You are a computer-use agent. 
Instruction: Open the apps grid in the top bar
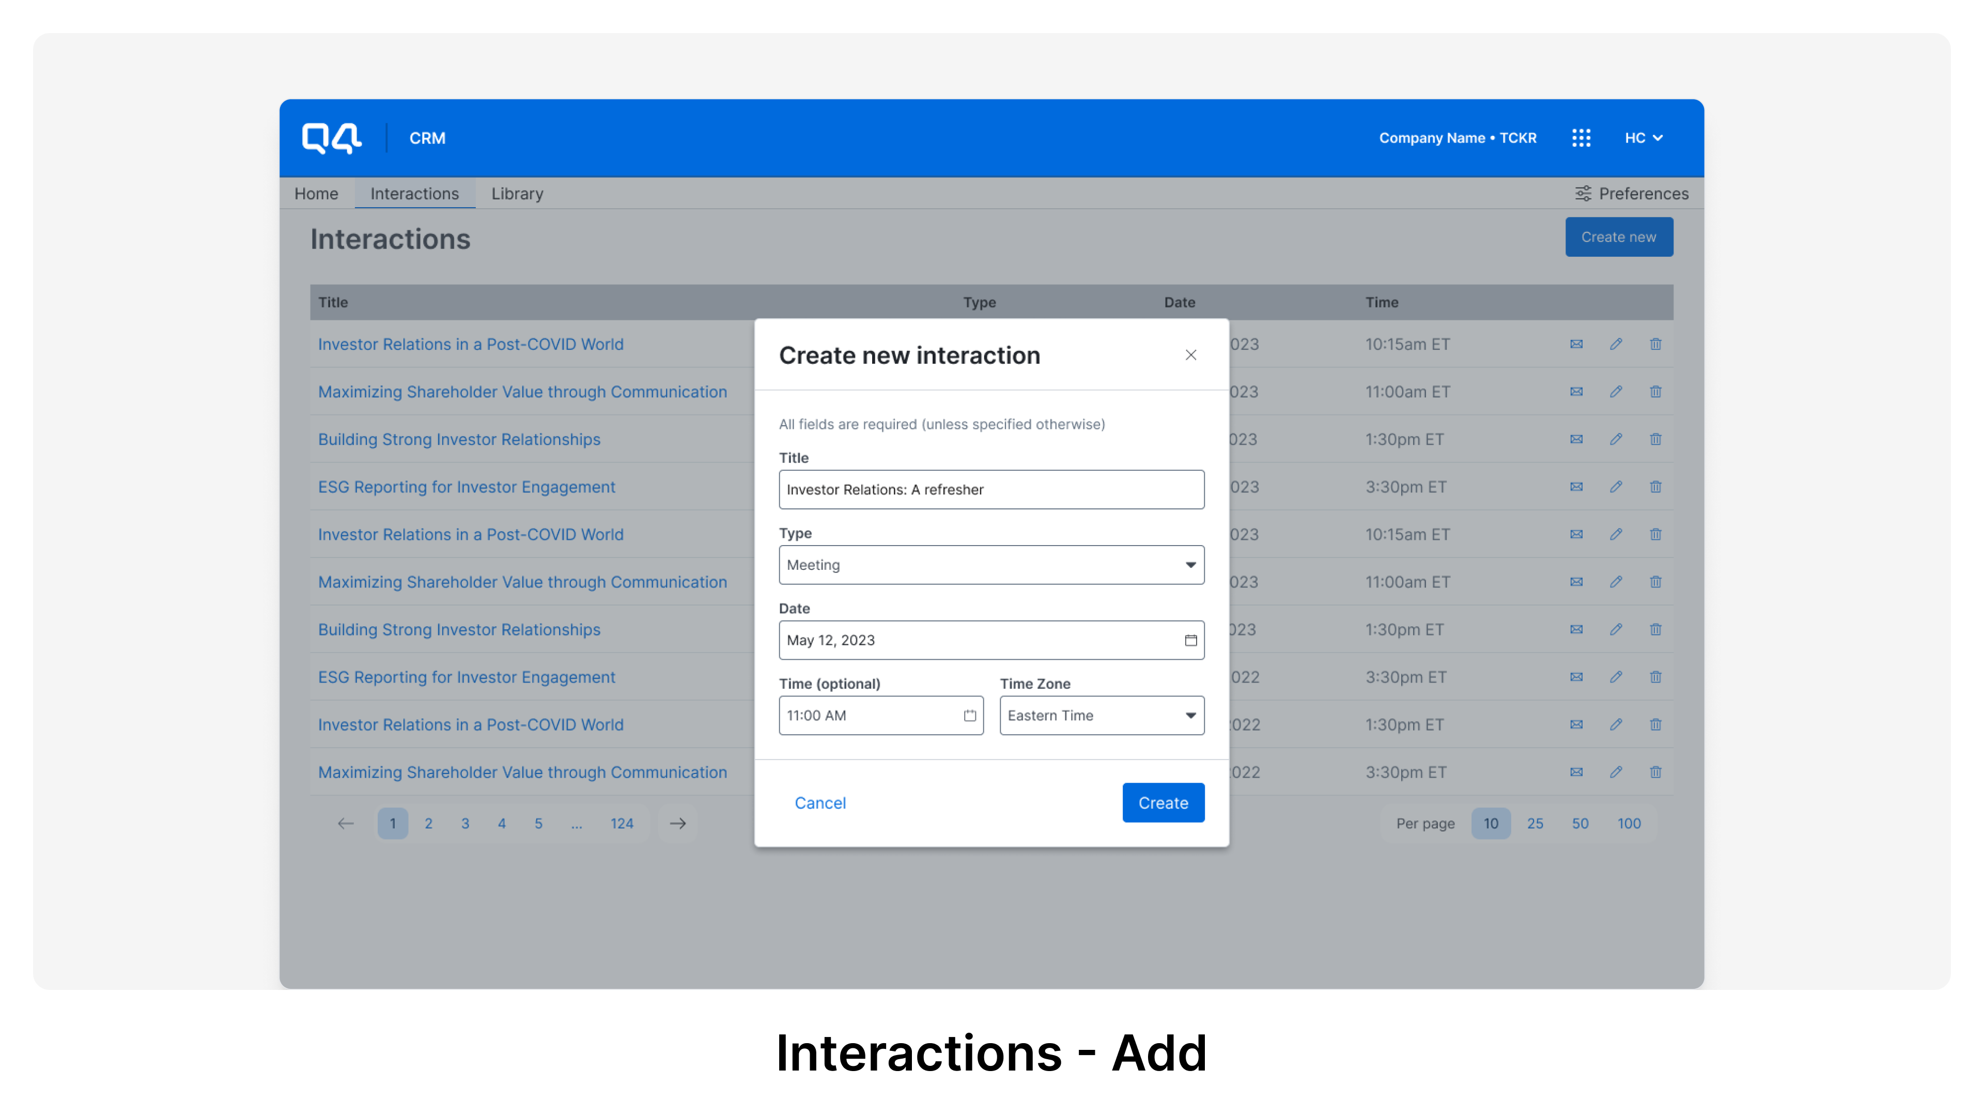[1582, 138]
